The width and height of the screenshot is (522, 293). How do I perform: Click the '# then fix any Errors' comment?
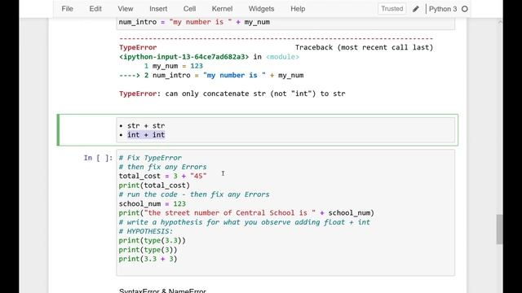(x=163, y=167)
